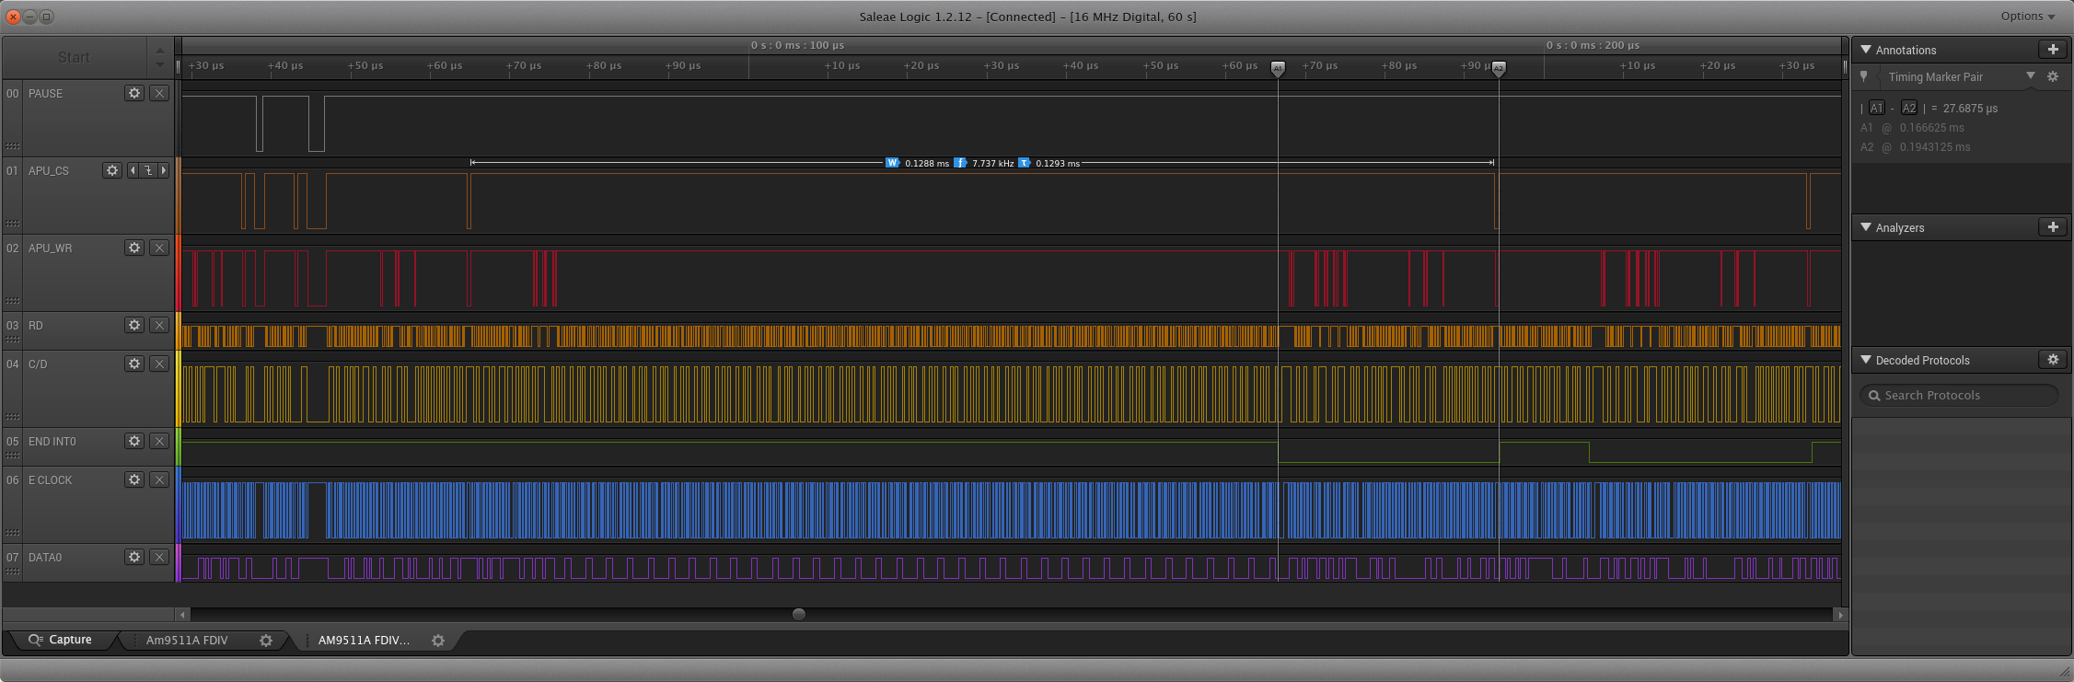The image size is (2074, 682).
Task: Collapse the Analyzers panel
Action: pyautogui.click(x=1866, y=227)
